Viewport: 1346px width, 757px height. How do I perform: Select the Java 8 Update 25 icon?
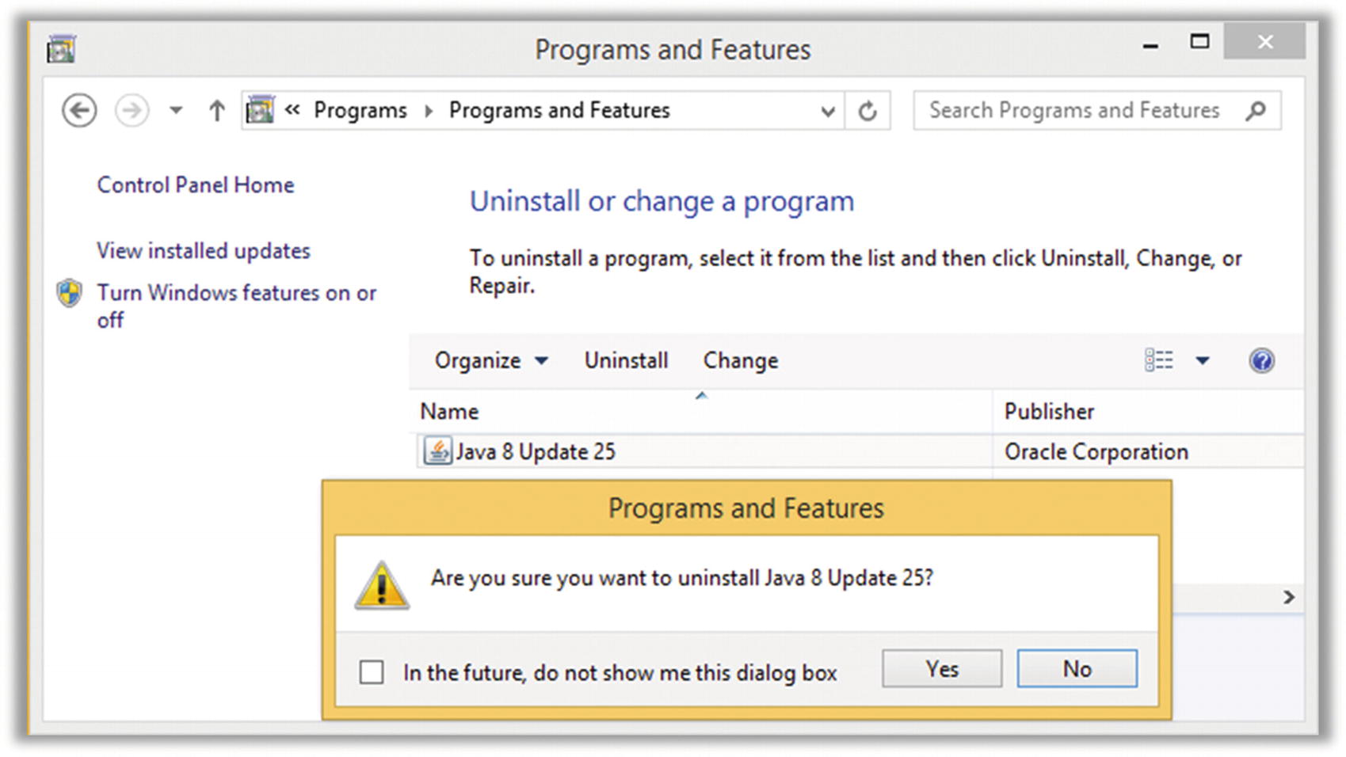point(437,451)
